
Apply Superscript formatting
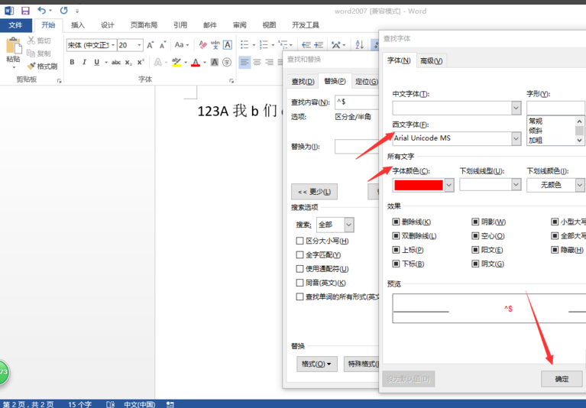pos(141,63)
